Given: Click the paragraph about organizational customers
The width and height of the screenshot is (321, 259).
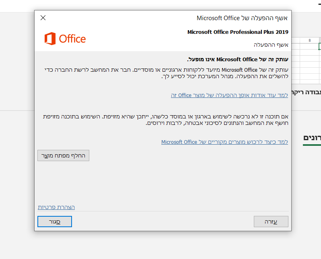Looking at the screenshot, I should coord(166,73).
